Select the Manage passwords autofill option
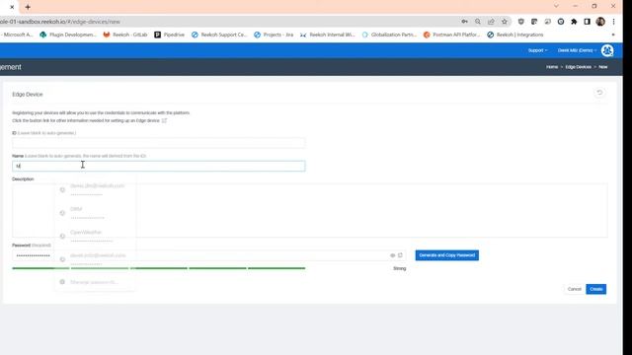The width and height of the screenshot is (632, 355). point(95,282)
